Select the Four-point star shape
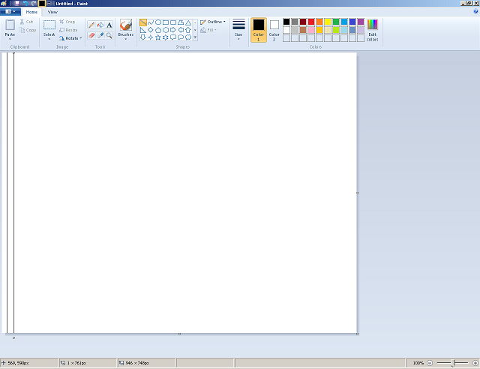Screen dimensions: 480x369 (151, 37)
